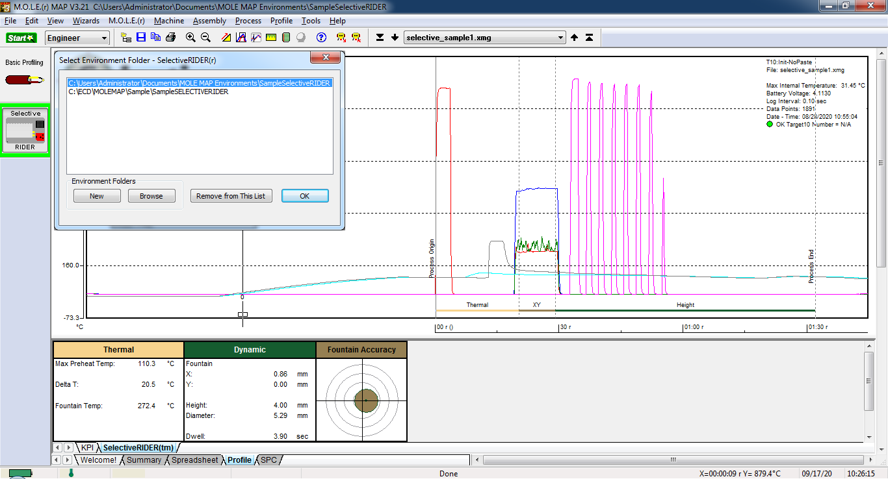Click the first yellow M.O.L.E. face icon
This screenshot has width=888, height=479.
point(341,38)
